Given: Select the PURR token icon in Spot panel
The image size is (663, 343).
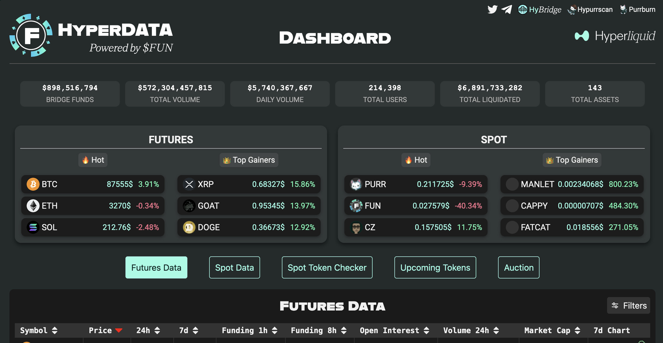Looking at the screenshot, I should pos(356,184).
